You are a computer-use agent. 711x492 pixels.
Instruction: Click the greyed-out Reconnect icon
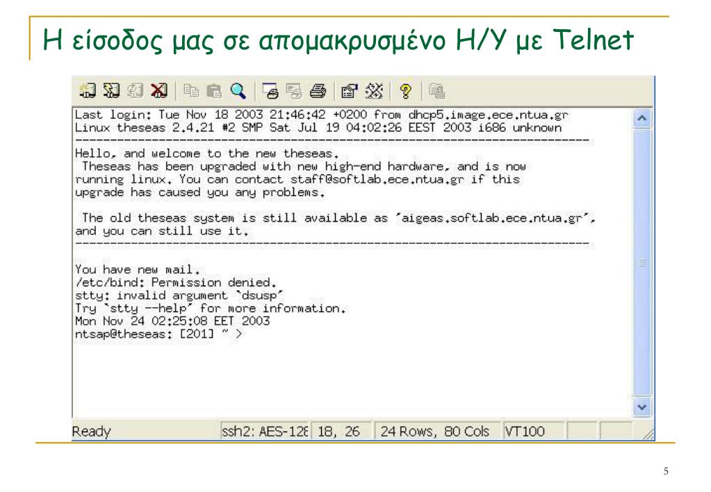pyautogui.click(x=135, y=91)
